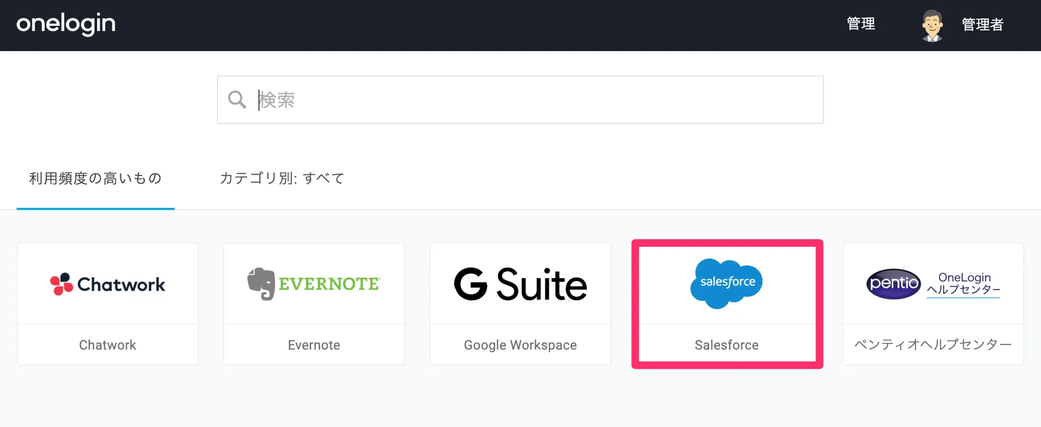Switch to 利用頻度の高いもの tab
This screenshot has height=427, width=1041.
pos(95,178)
